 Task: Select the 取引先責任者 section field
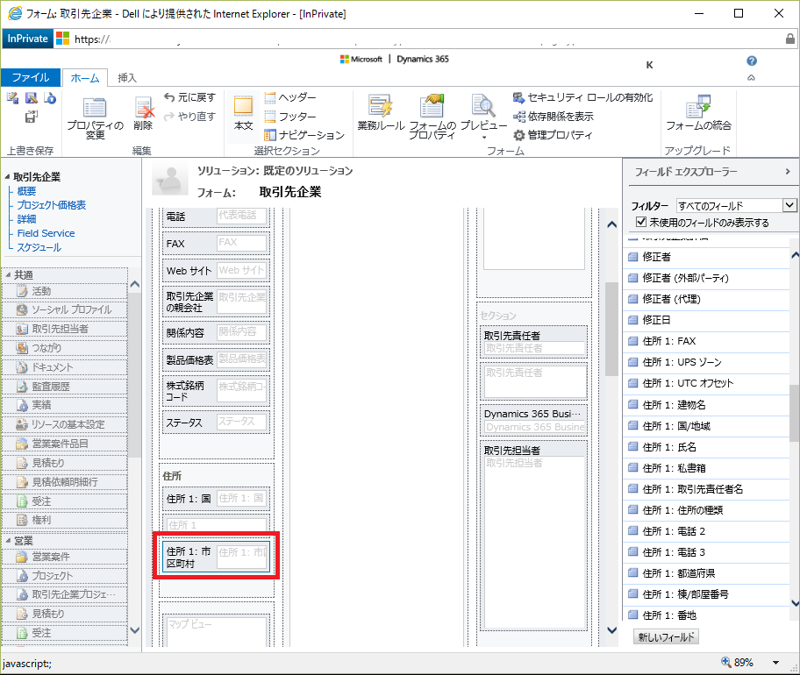click(534, 342)
